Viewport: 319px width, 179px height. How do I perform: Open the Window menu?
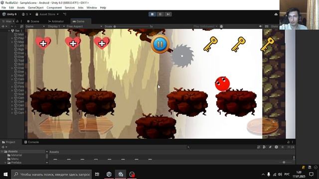coord(92,8)
